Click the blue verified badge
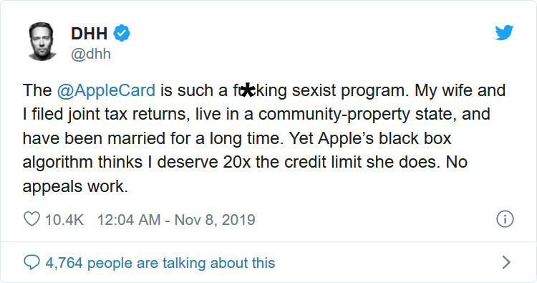The width and height of the screenshot is (537, 283). tap(122, 33)
